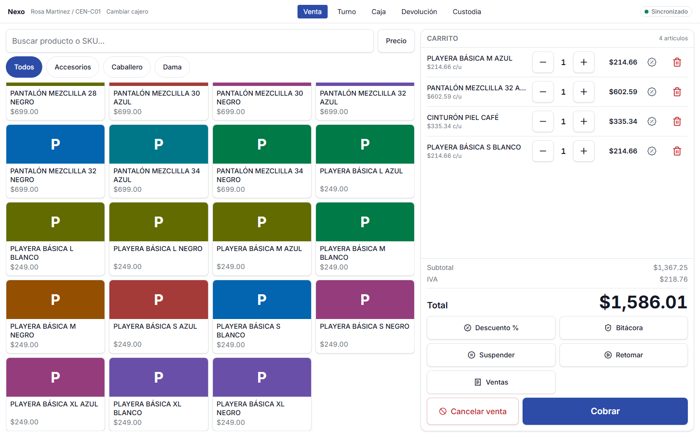The image size is (700, 437).
Task: Filter products by Accesorios category
Action: coord(73,67)
